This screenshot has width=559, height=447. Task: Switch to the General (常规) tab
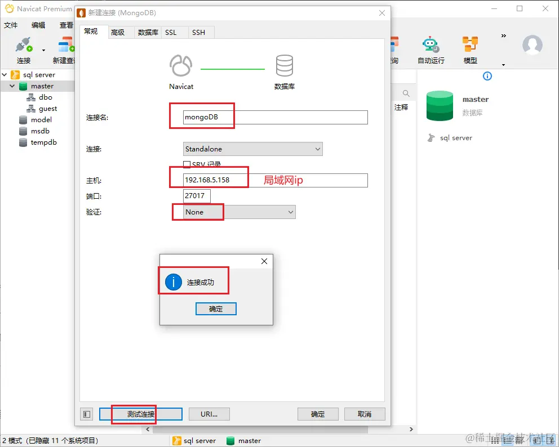click(x=91, y=32)
